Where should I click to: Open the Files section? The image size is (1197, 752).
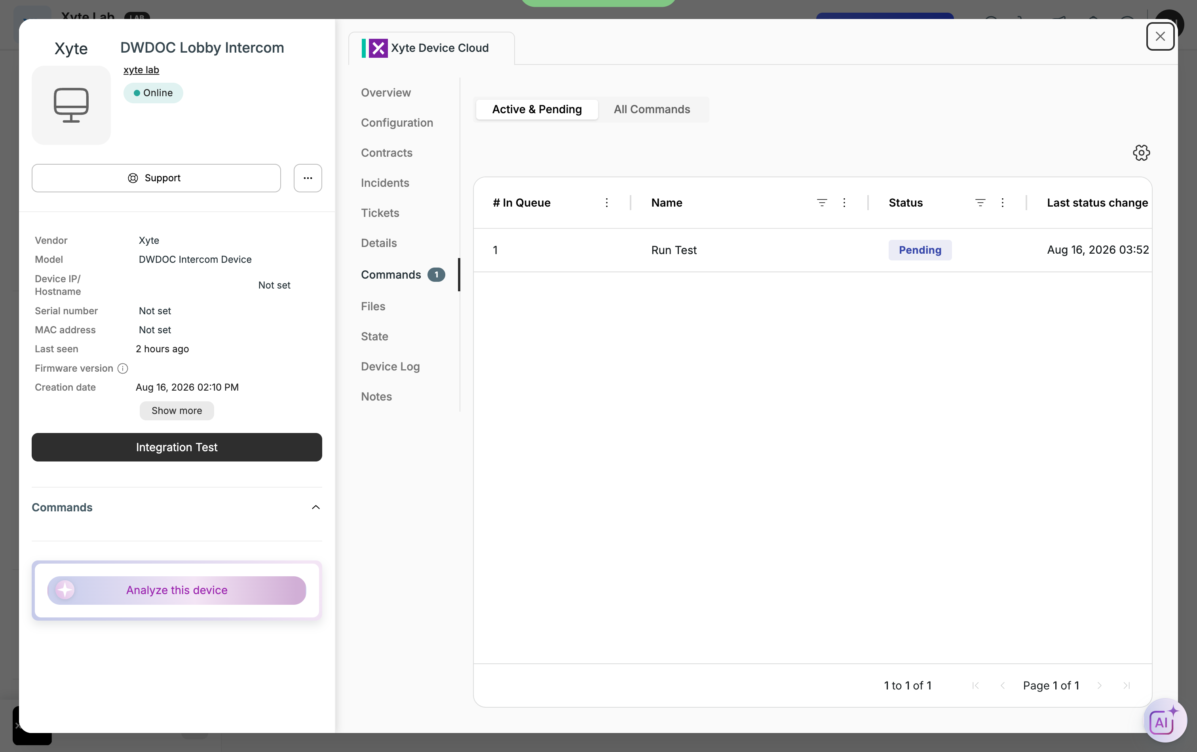coord(373,306)
